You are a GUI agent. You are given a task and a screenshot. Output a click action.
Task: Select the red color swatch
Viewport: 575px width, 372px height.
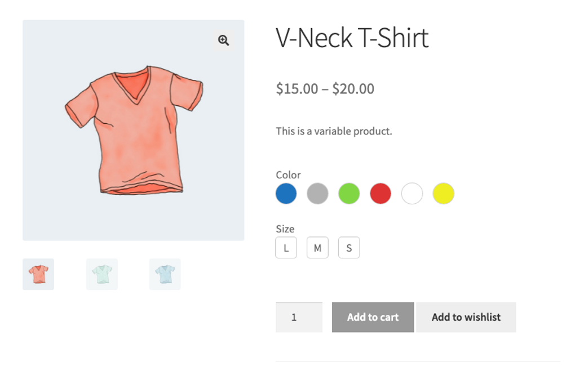tap(381, 194)
